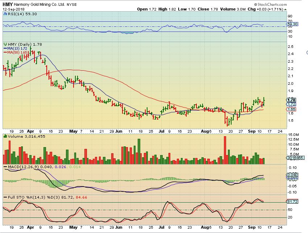Click the 81.72 stochastic tag on right axis

click(x=292, y=202)
